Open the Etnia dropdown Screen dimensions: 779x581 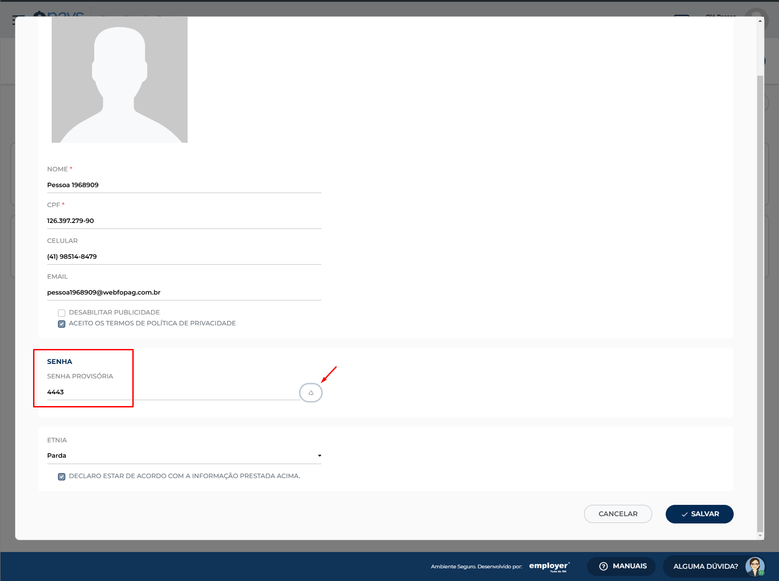click(184, 455)
